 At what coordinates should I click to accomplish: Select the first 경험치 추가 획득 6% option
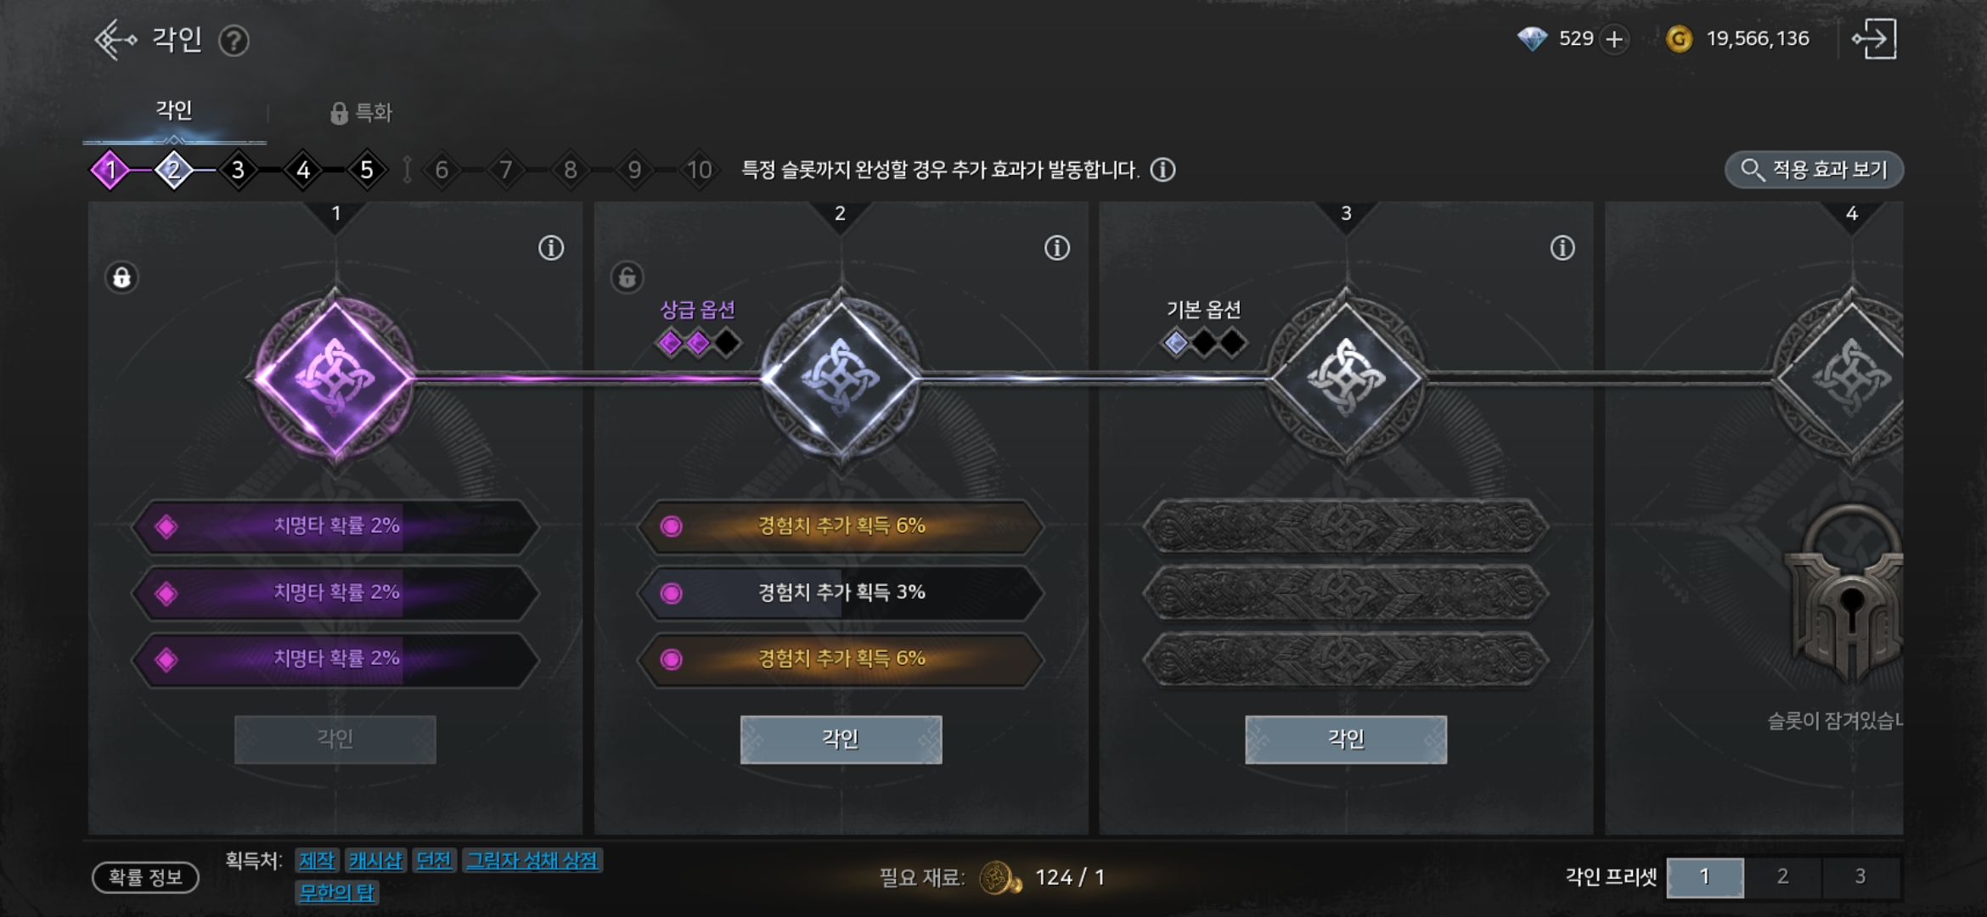pos(841,526)
